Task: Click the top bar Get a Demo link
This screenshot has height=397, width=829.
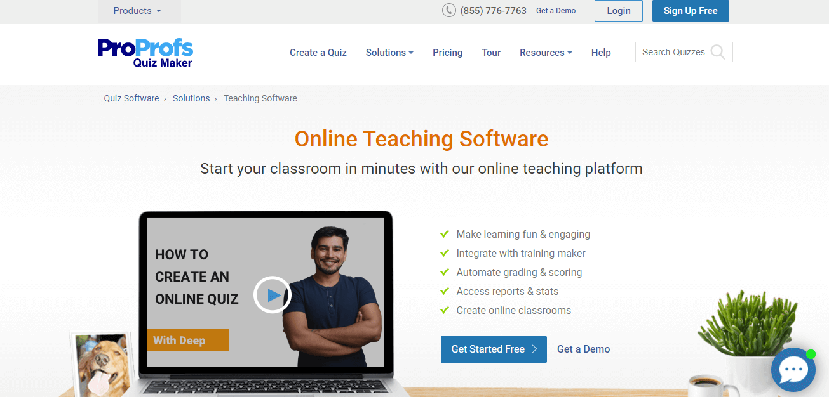Action: [x=556, y=11]
